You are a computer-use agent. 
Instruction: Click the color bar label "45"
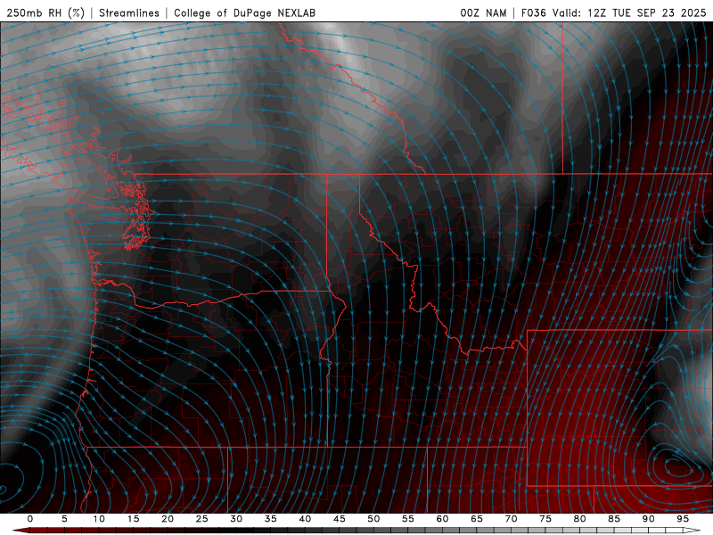pos(340,519)
